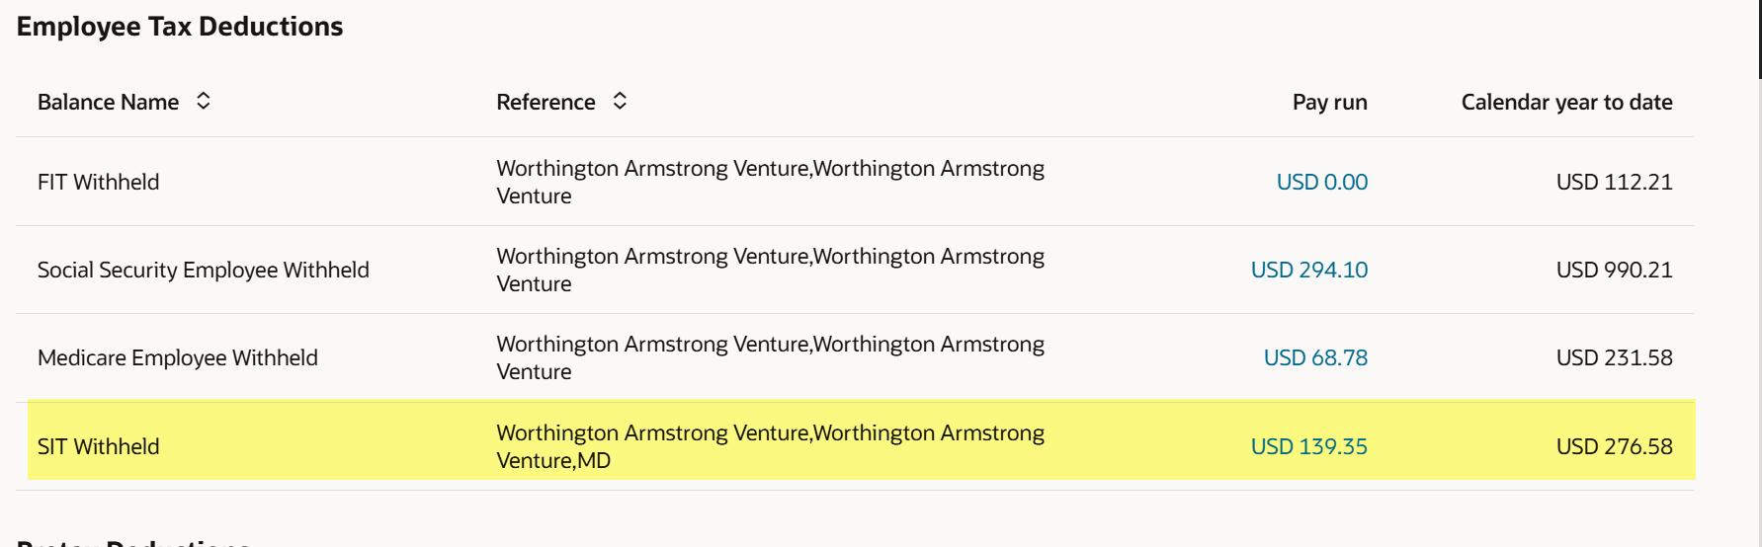Click FIT Withheld year-to-date USD 112.21
Screen dimensions: 1762x547
tap(1615, 182)
